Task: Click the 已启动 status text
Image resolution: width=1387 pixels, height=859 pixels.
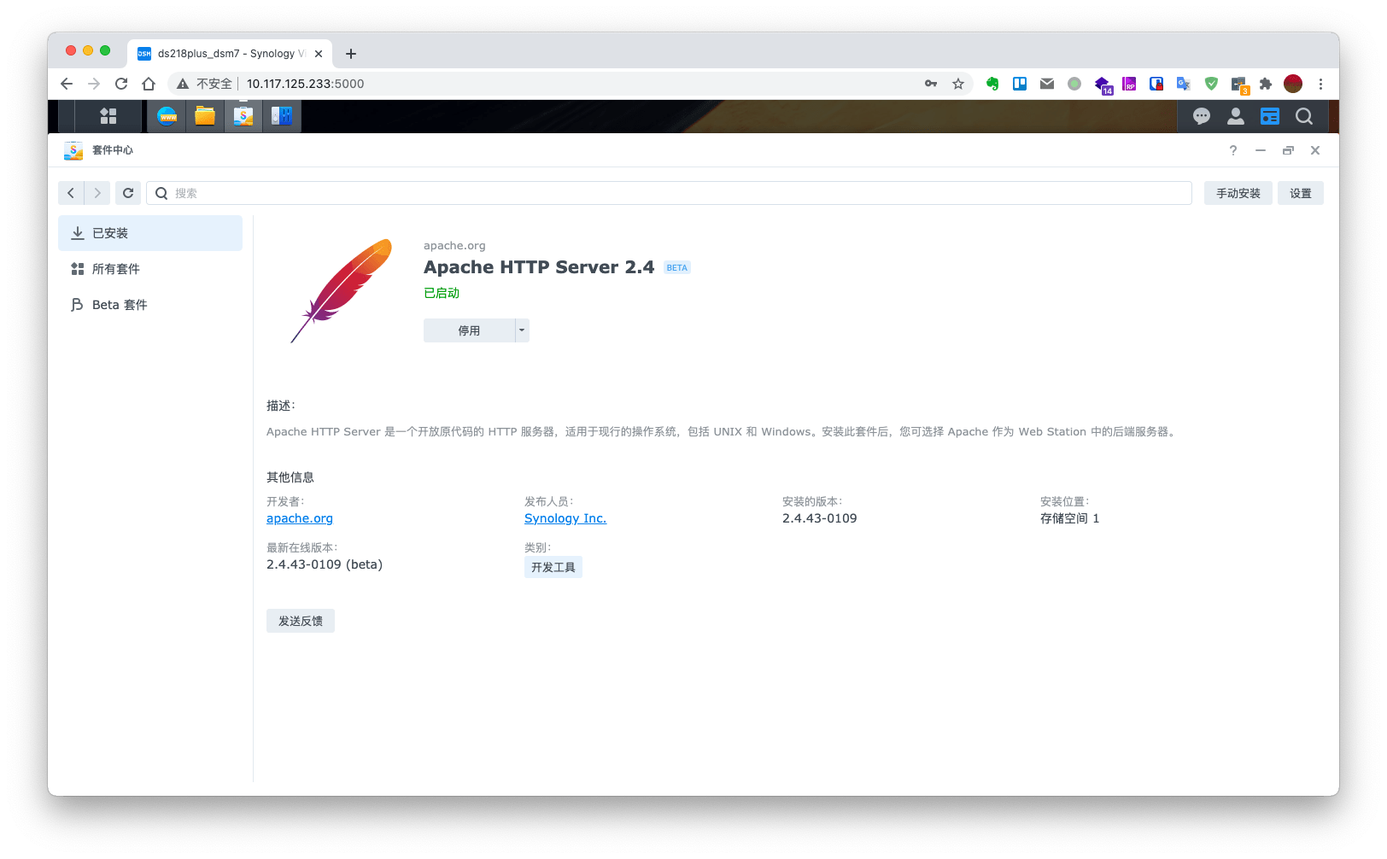Action: click(x=442, y=293)
